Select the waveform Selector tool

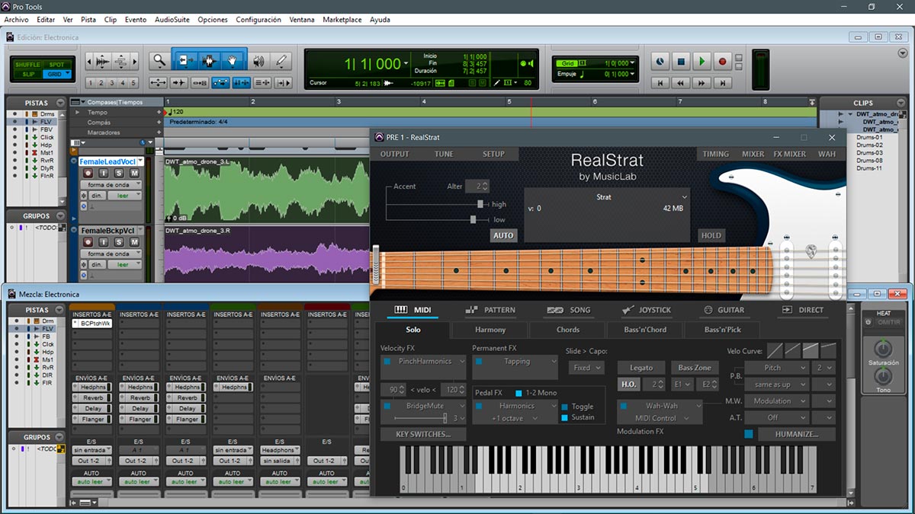point(209,62)
